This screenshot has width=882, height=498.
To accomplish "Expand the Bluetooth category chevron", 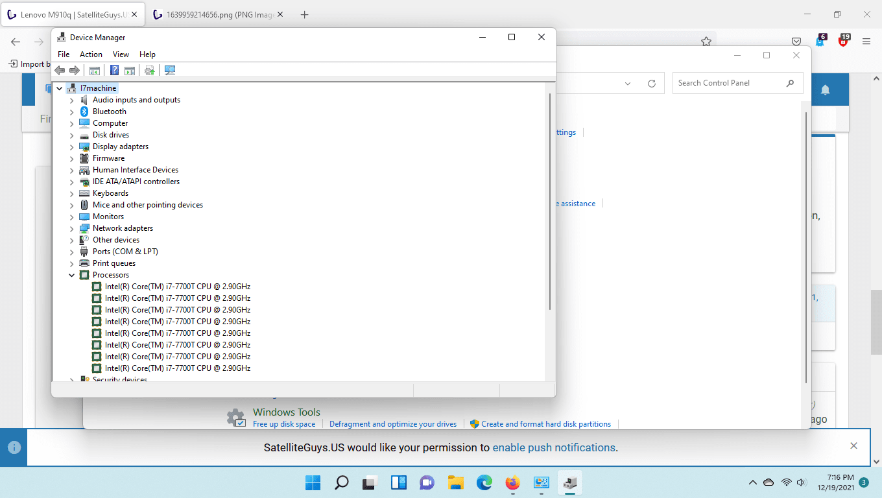I will [72, 112].
